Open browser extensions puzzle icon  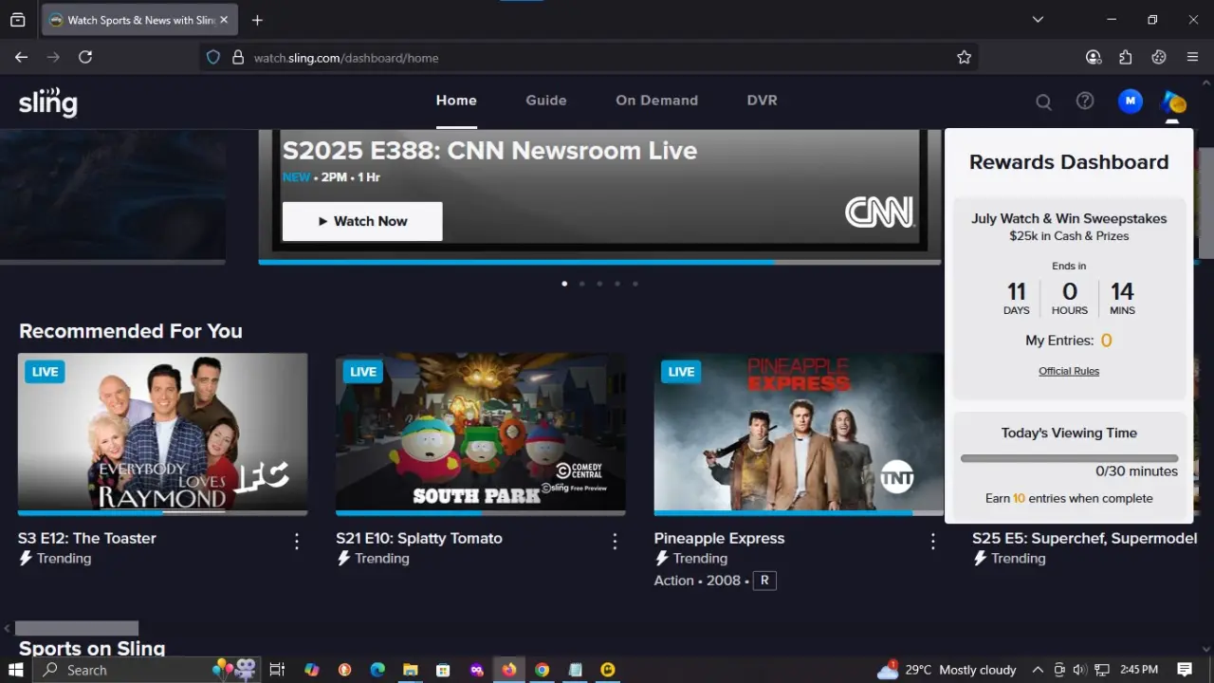(1126, 57)
